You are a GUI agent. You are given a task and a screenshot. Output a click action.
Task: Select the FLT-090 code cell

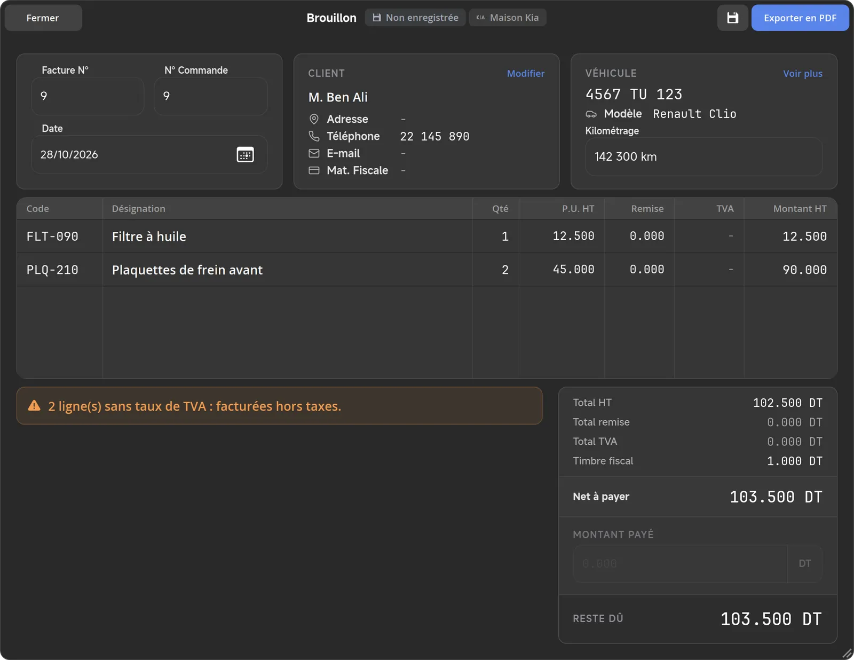click(x=60, y=237)
